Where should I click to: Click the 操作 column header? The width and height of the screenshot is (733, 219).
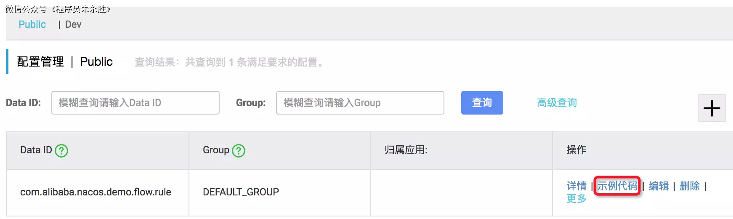pyautogui.click(x=576, y=150)
